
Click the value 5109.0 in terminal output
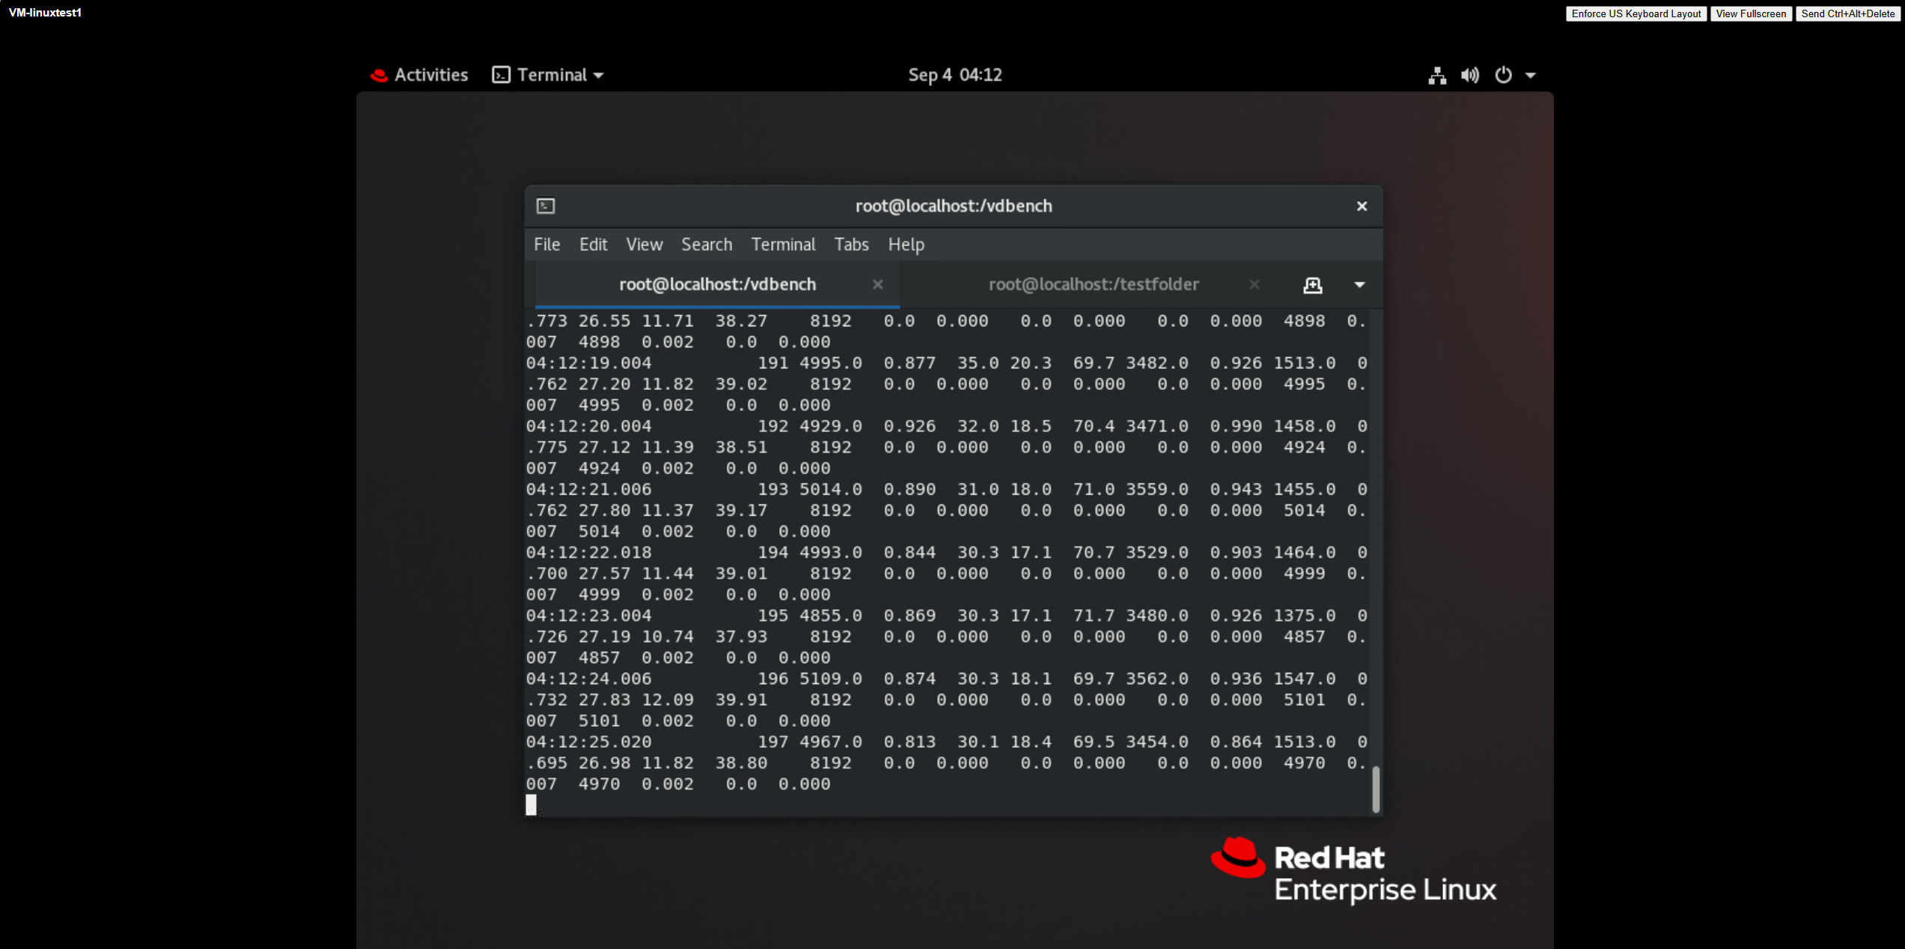pos(830,679)
